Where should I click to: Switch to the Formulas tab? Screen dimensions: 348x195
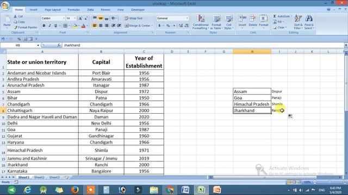pos(74,10)
